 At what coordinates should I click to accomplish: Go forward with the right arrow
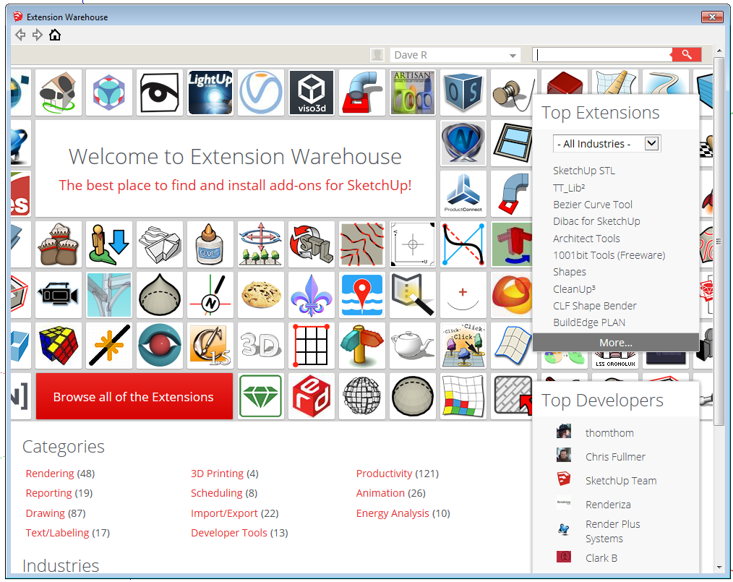click(x=38, y=35)
